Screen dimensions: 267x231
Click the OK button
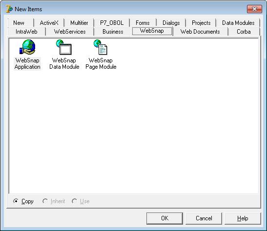click(x=164, y=218)
